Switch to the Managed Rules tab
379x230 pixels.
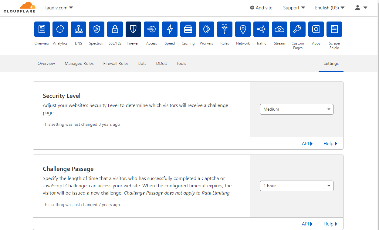click(x=79, y=63)
